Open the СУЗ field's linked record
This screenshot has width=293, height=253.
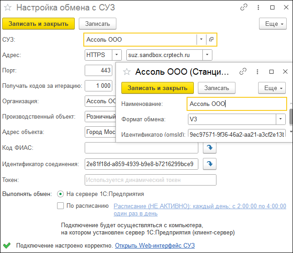[211, 39]
